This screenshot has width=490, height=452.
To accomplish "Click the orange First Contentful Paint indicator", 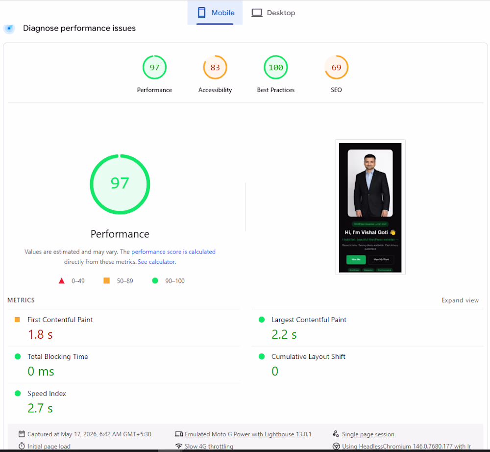I will click(17, 320).
